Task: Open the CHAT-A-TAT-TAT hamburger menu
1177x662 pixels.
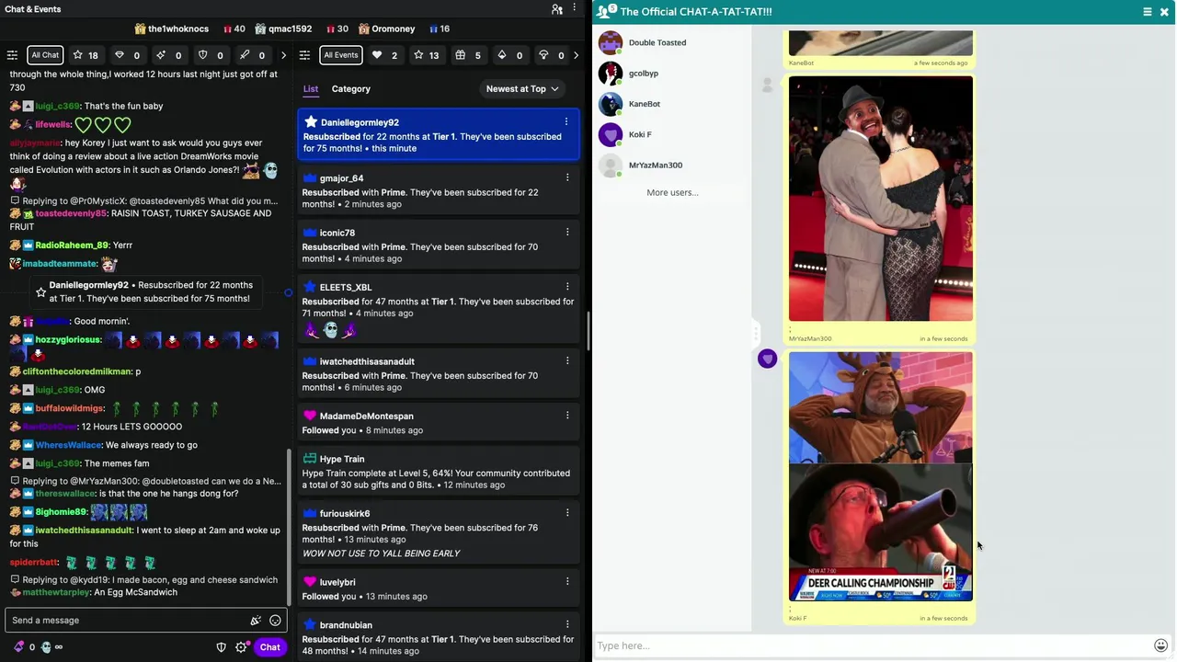Action: point(1148,12)
